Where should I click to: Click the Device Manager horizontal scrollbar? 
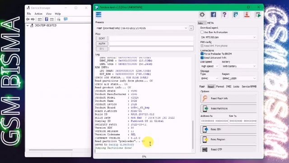[51, 150]
